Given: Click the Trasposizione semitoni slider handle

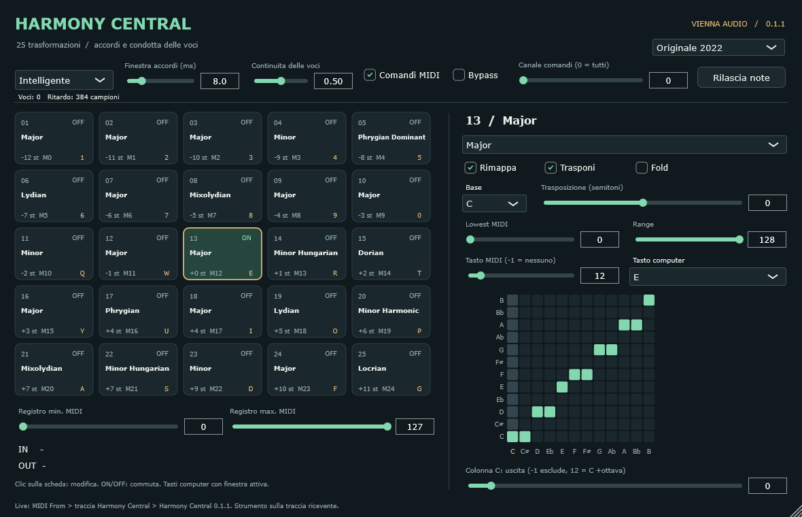Looking at the screenshot, I should click(643, 203).
